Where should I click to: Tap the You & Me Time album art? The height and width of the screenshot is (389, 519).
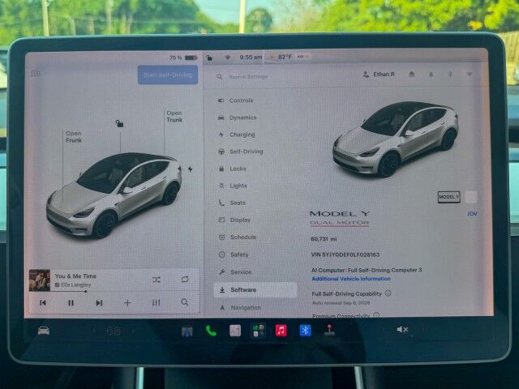coord(40,280)
